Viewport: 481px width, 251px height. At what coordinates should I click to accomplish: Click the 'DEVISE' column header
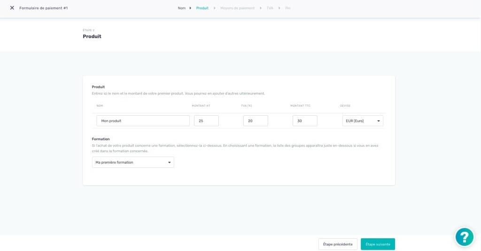point(345,106)
